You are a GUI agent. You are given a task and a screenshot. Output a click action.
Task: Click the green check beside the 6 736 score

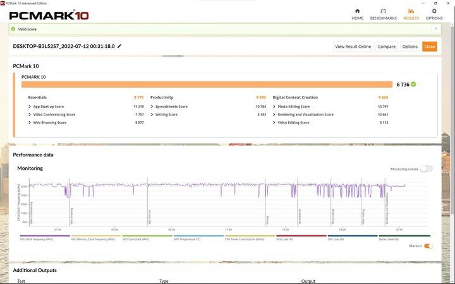coord(413,85)
